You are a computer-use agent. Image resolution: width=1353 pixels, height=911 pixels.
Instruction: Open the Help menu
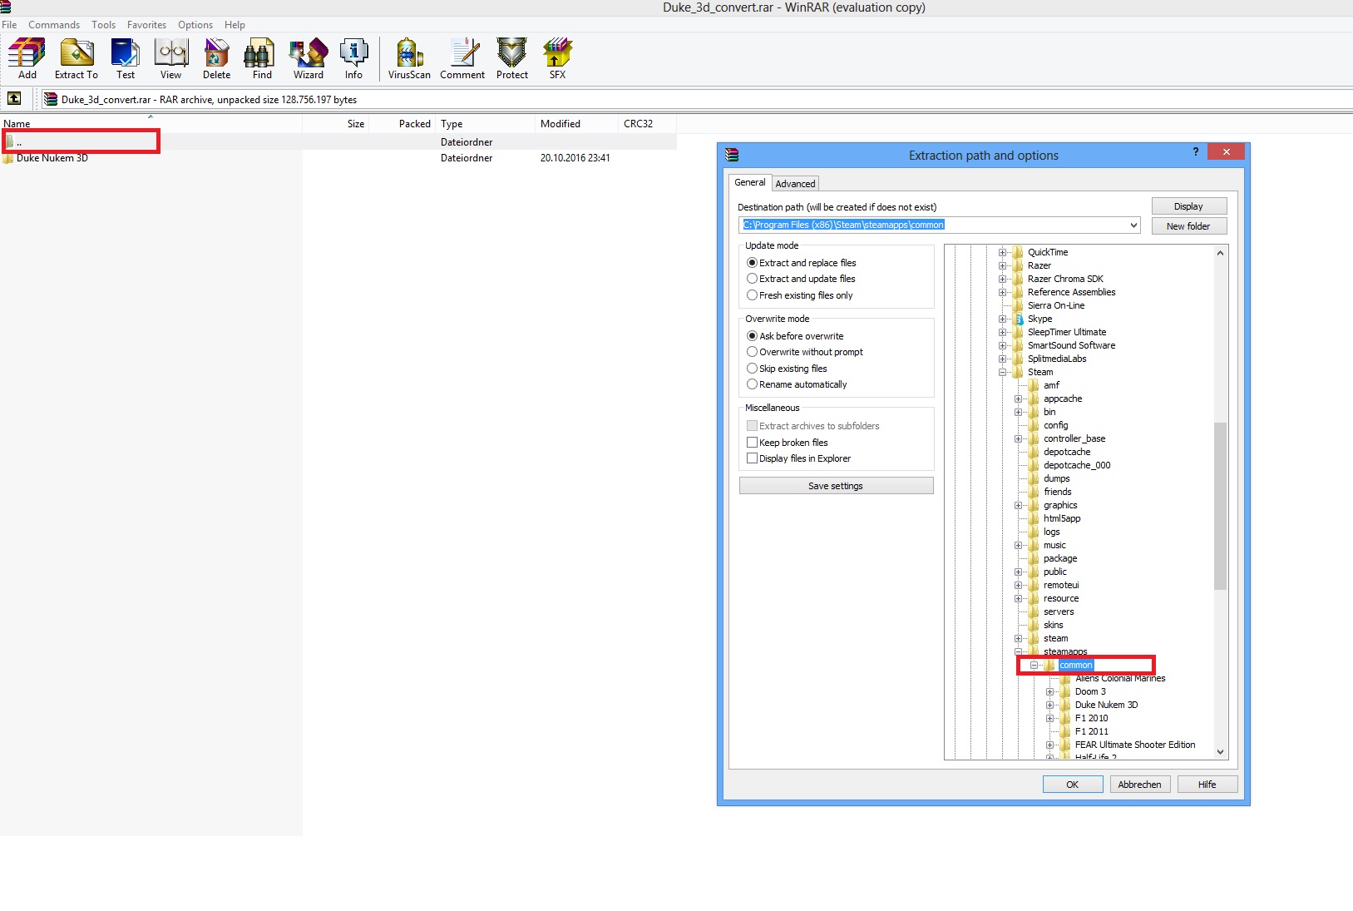click(235, 25)
